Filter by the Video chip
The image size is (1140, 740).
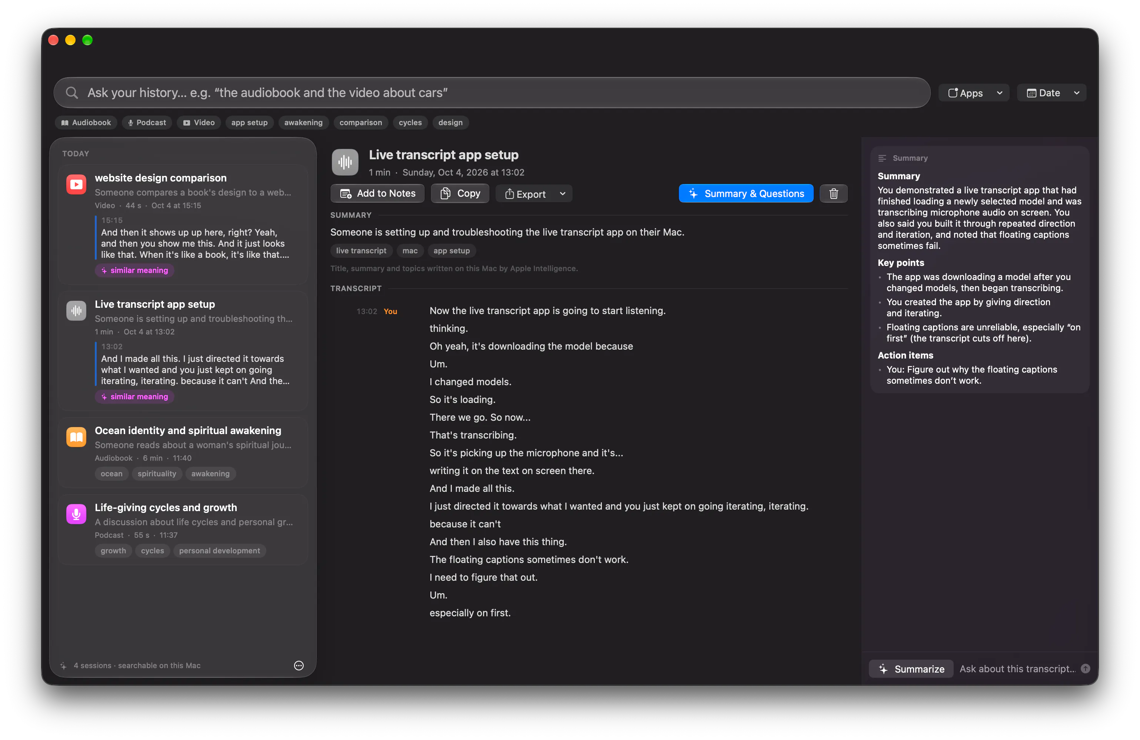[x=199, y=123]
